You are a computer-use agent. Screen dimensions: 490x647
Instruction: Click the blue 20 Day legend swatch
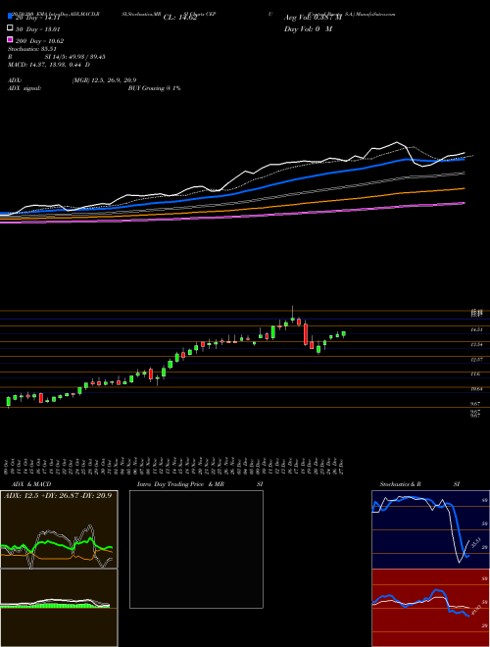(x=10, y=16)
